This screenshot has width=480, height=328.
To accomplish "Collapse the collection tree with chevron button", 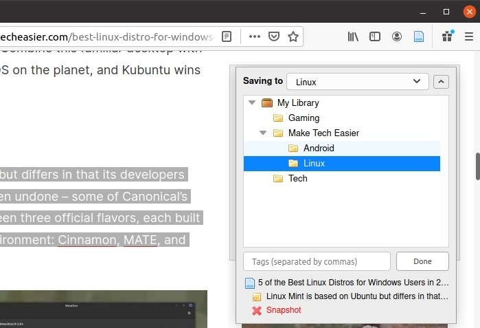I will click(x=441, y=82).
